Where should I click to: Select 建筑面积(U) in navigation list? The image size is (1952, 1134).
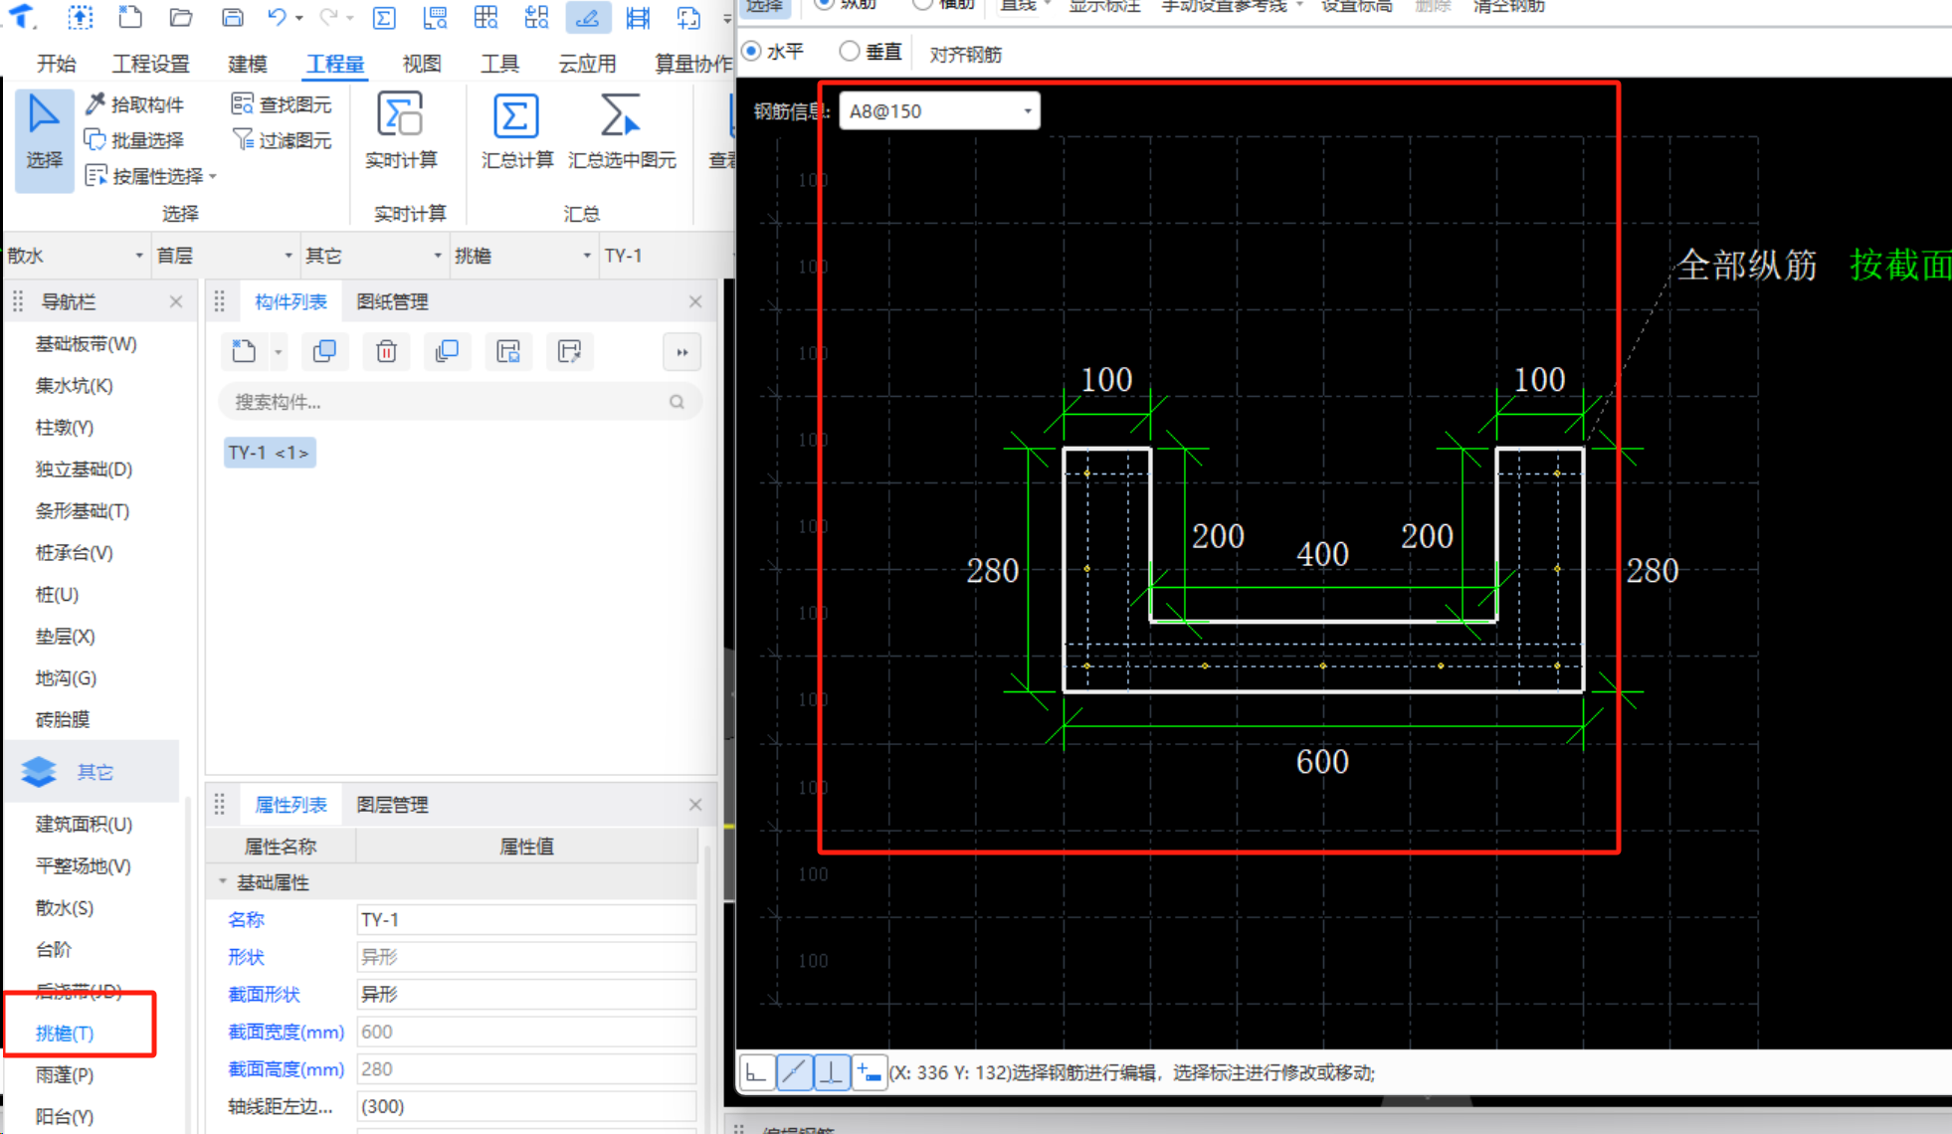[x=84, y=825]
